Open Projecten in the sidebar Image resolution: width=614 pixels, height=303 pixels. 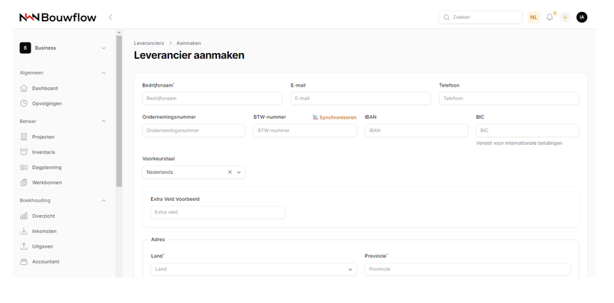pos(43,137)
